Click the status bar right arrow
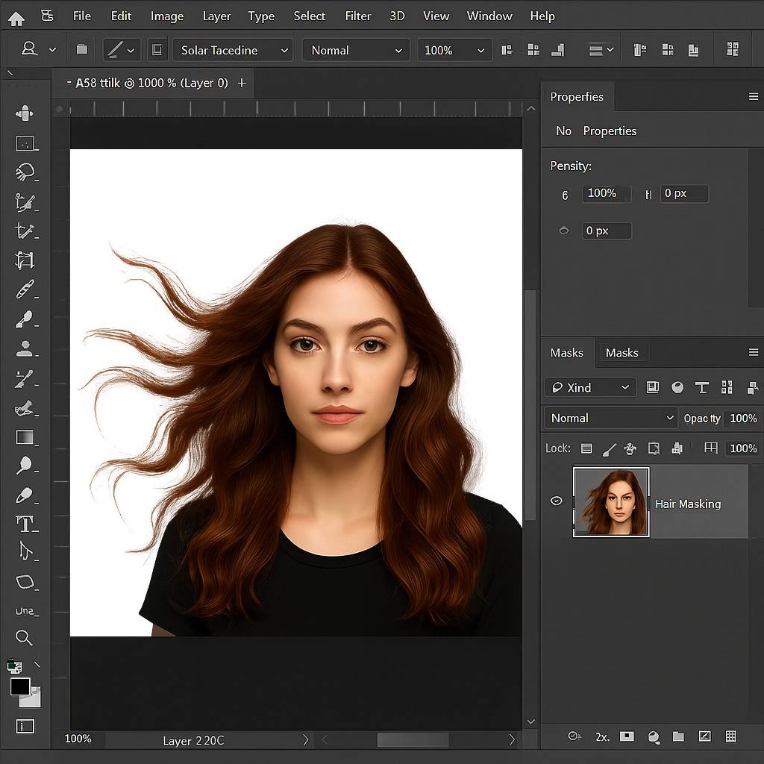 pyautogui.click(x=305, y=740)
